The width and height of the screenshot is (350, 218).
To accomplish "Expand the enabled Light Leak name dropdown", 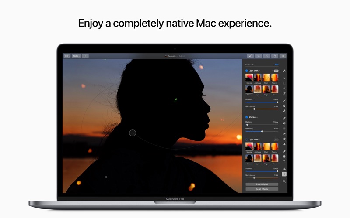I will pyautogui.click(x=254, y=71).
